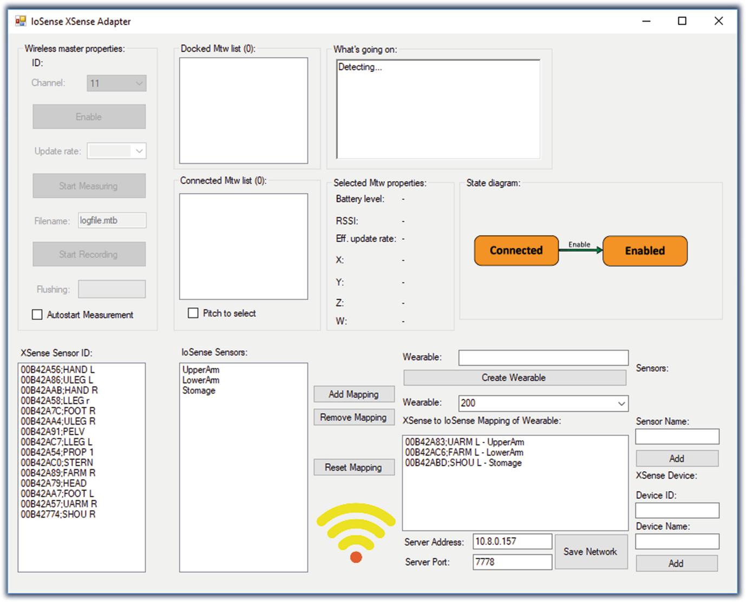Select sensor 00B42A86;ULEG L
This screenshot has width=746, height=602.
pyautogui.click(x=56, y=380)
